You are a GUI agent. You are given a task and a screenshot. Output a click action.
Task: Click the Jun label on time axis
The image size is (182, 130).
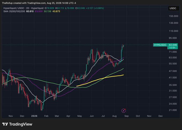[92, 116]
